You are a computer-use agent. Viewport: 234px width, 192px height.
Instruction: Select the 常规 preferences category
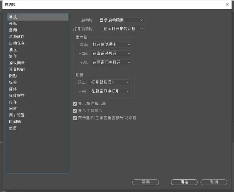point(38,17)
